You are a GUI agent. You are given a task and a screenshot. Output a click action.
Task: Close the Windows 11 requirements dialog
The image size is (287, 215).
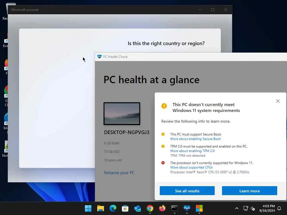[x=278, y=101]
